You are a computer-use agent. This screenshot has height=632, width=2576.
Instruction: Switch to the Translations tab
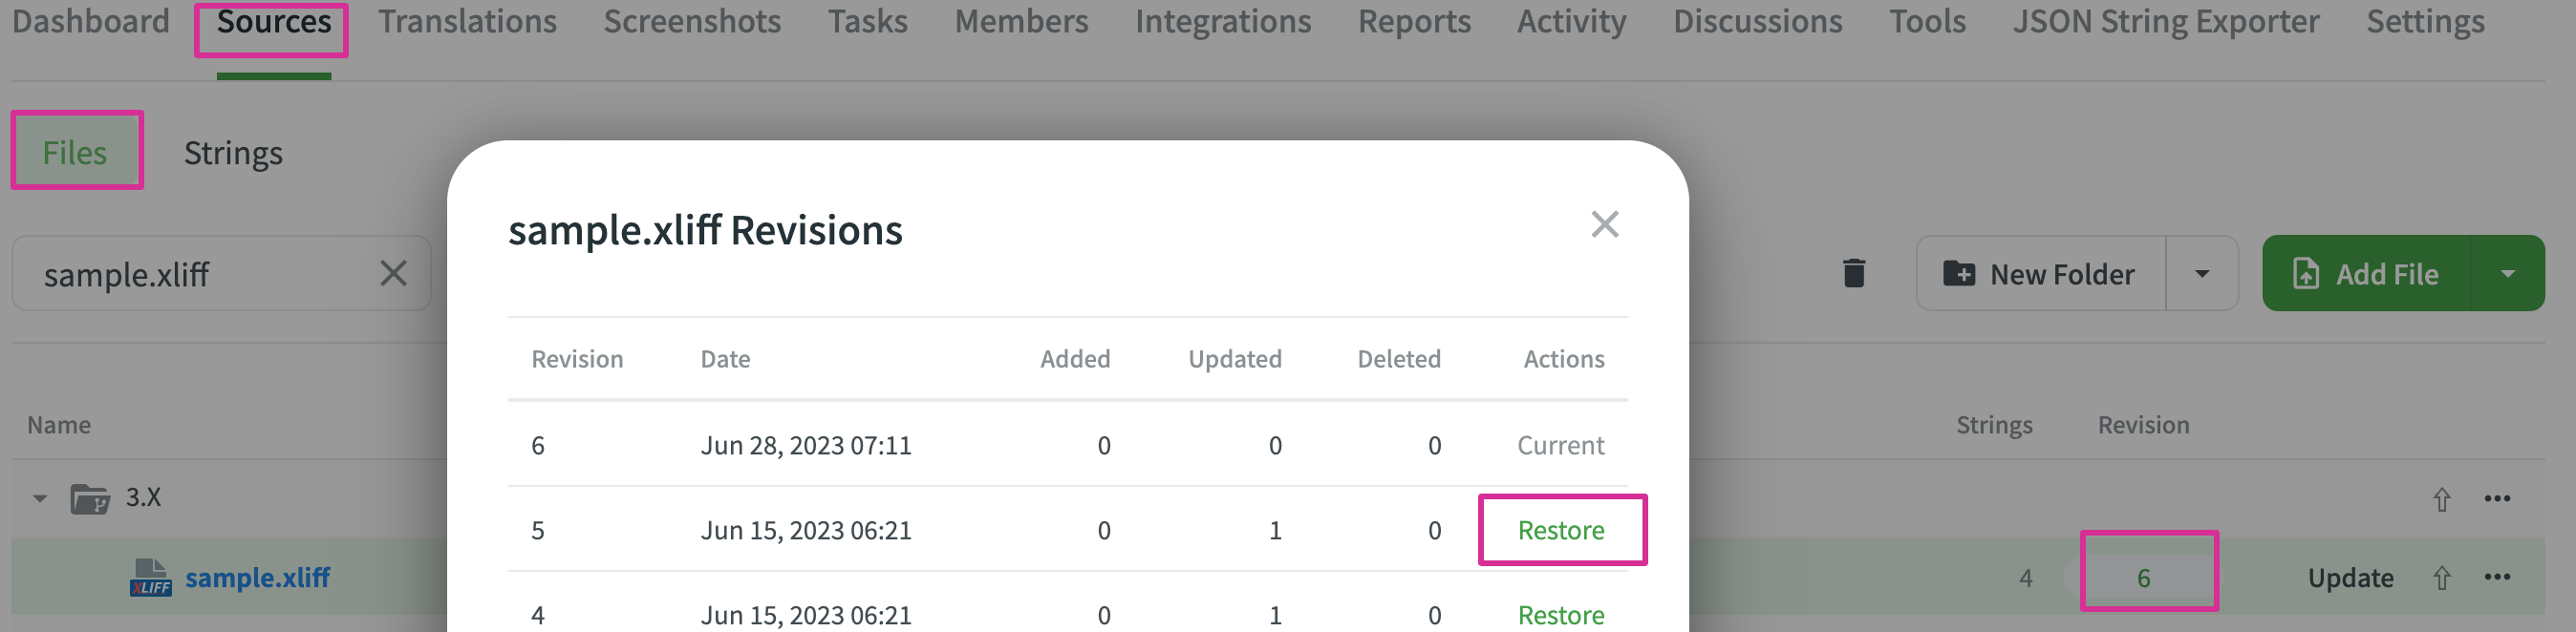click(x=467, y=21)
